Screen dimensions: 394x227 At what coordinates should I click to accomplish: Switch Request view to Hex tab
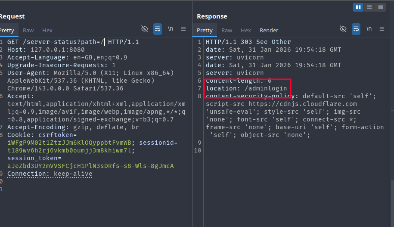47,30
